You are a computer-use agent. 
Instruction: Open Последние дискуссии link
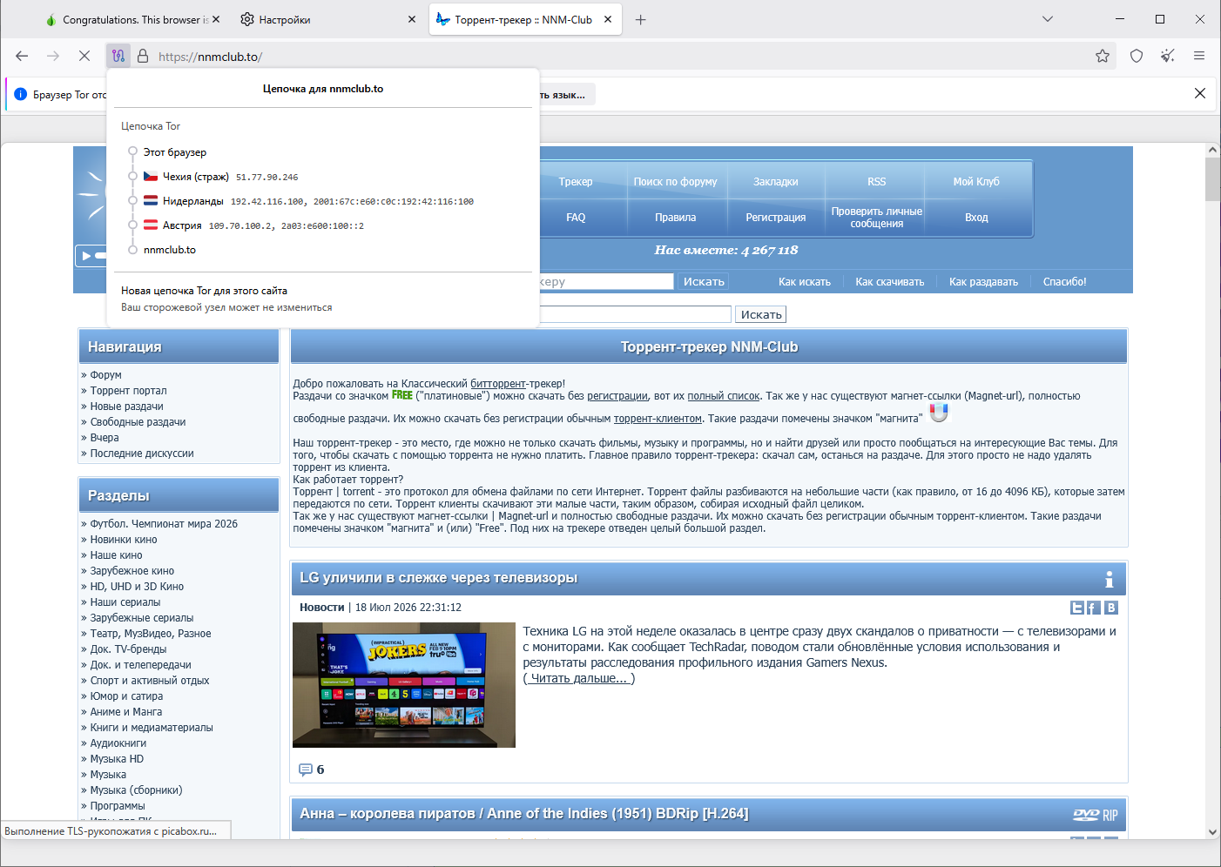142,454
